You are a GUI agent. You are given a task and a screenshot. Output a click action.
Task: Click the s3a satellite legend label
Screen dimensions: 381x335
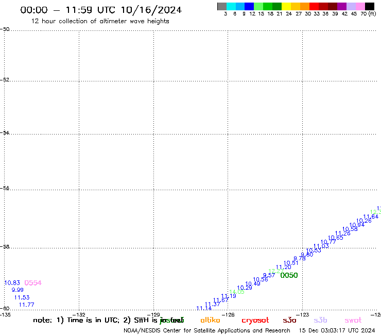290,320
